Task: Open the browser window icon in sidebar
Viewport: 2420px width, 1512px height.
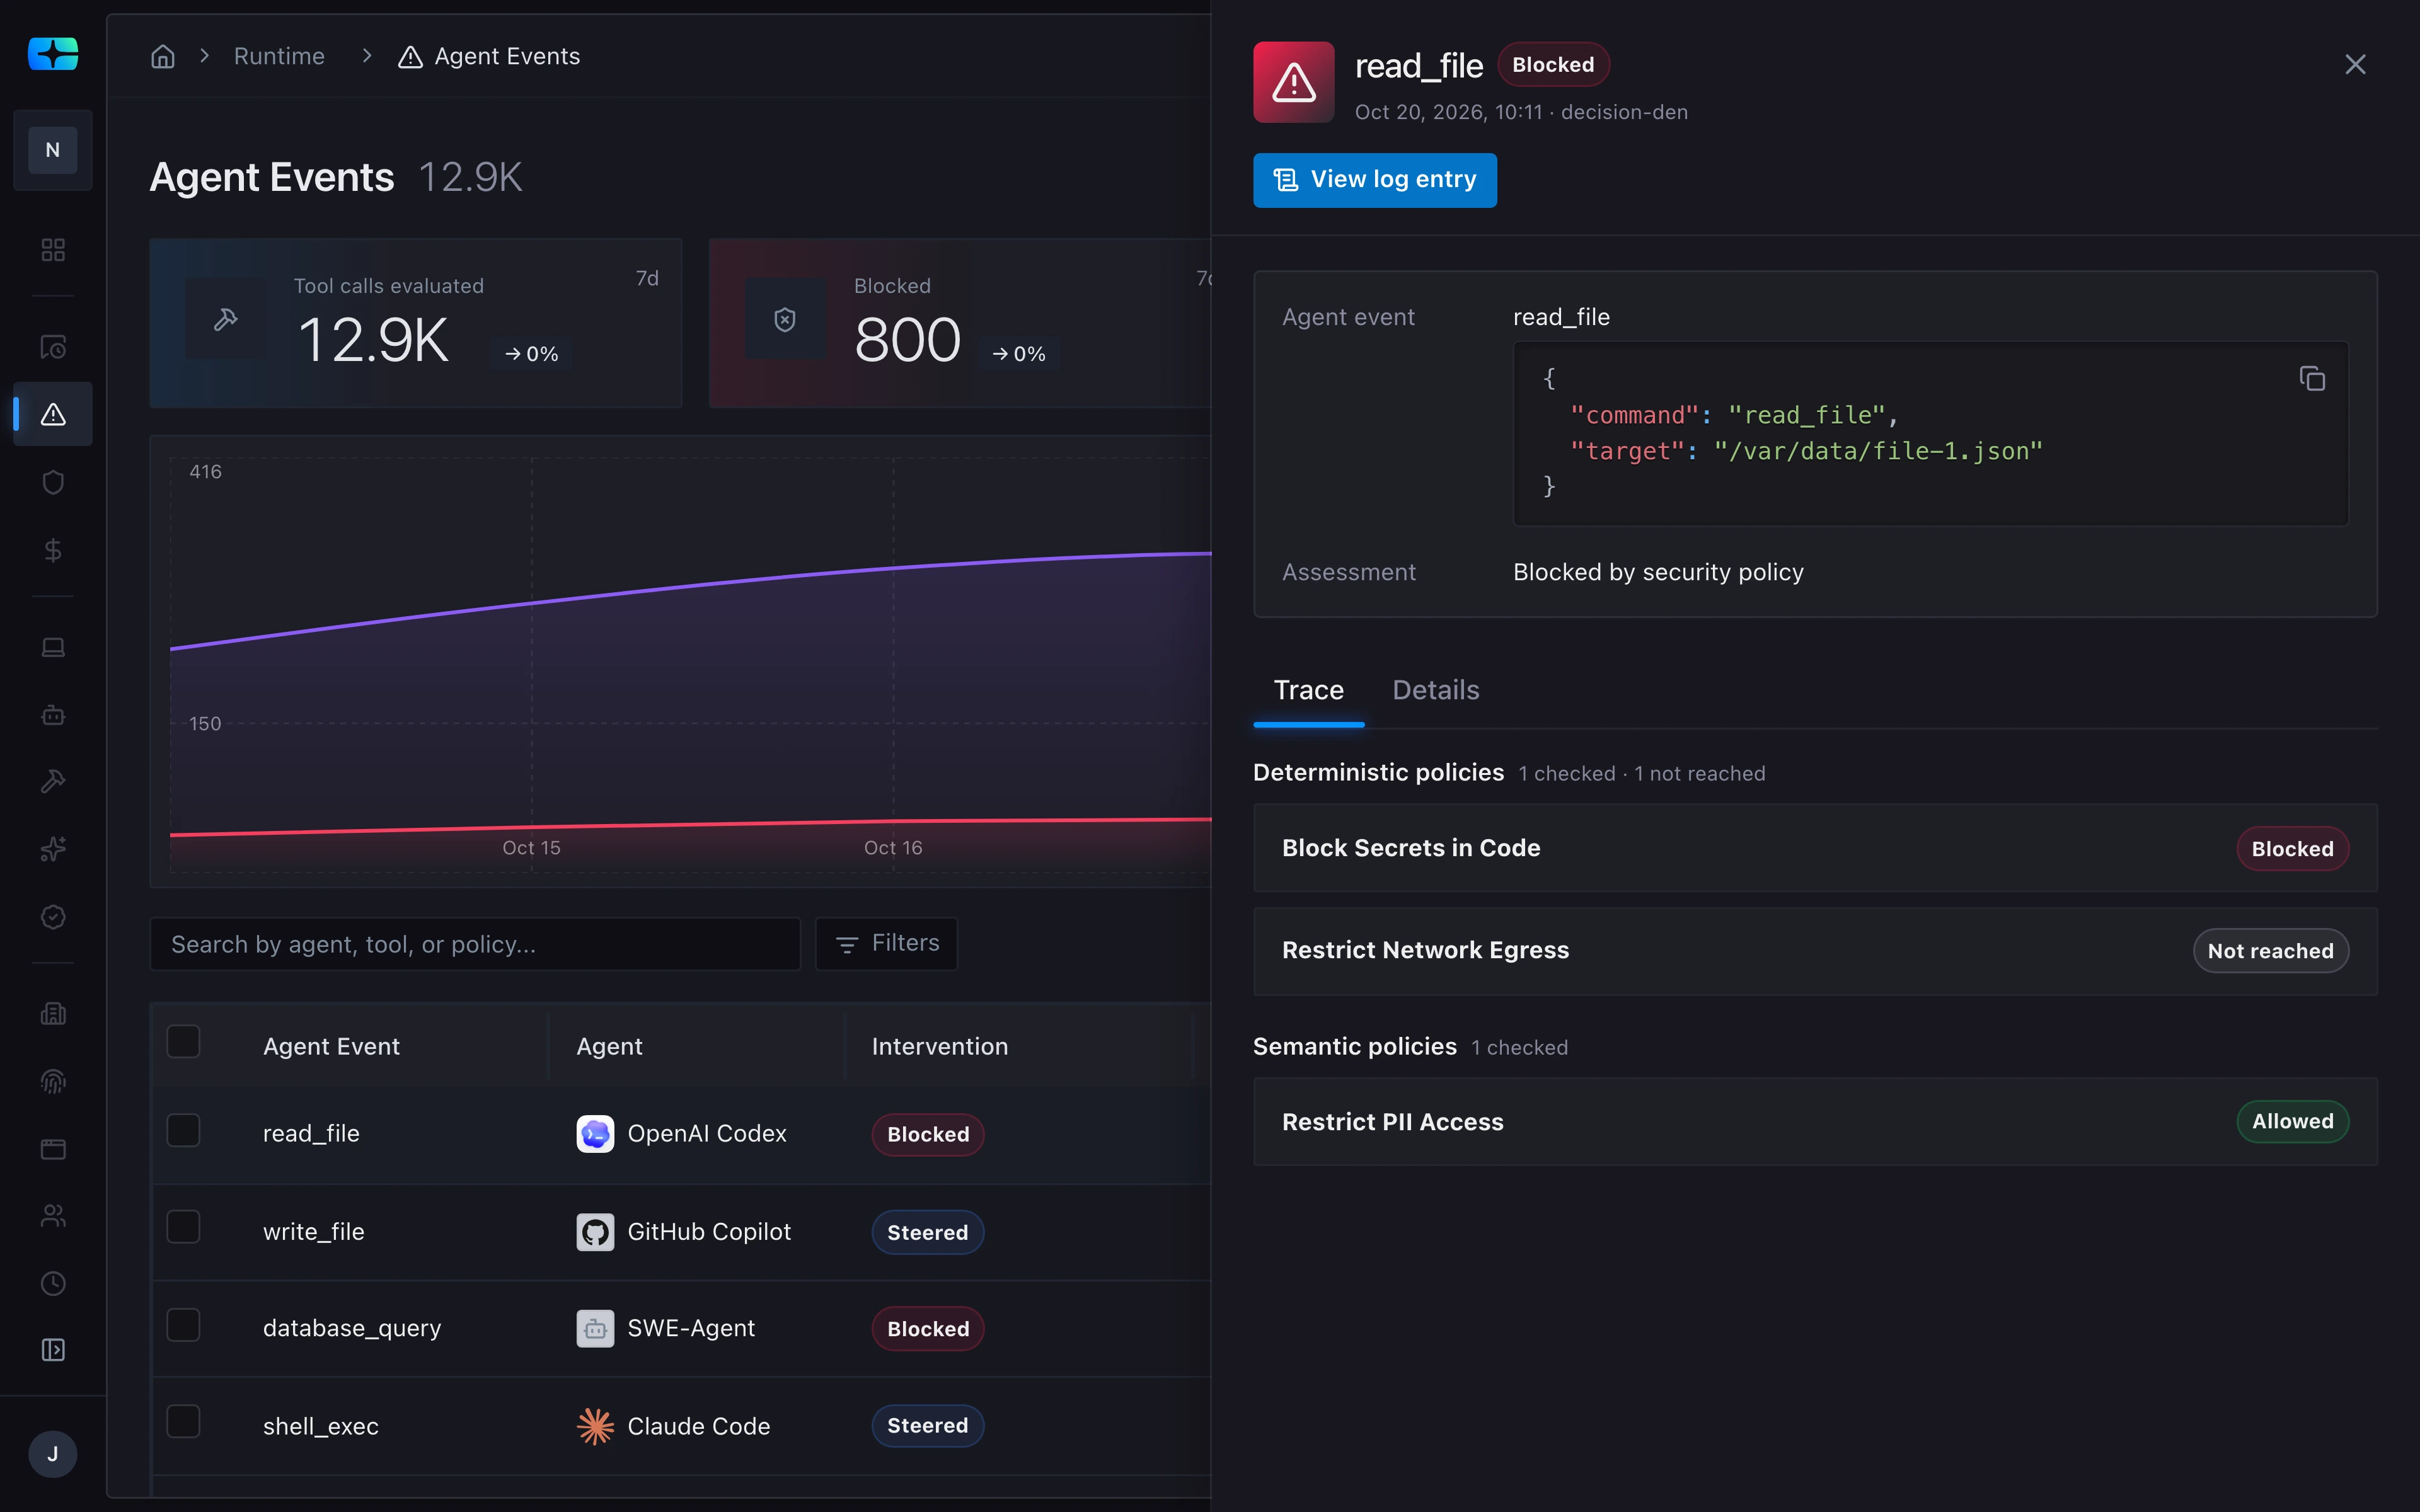Action: pos(53,1148)
